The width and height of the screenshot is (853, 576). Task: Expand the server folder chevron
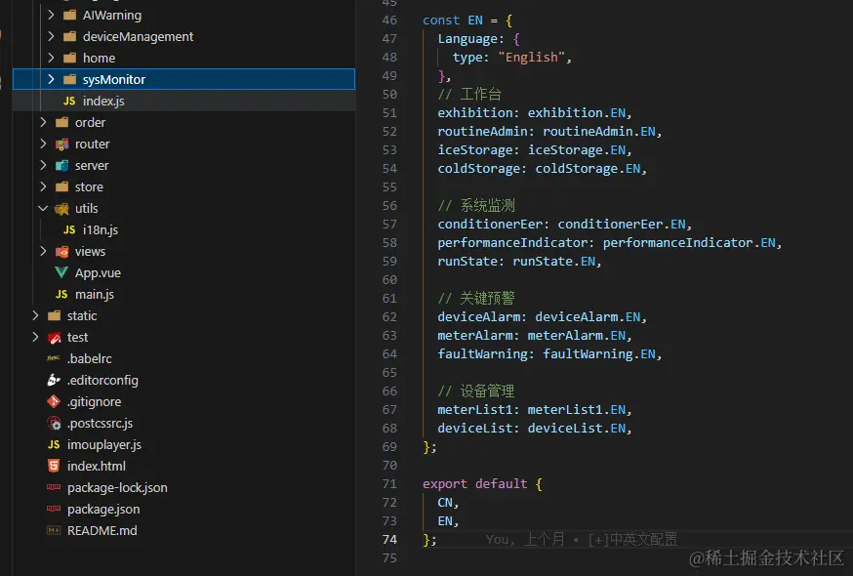pos(43,165)
